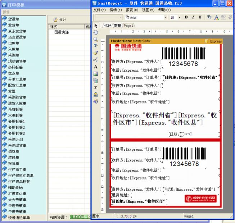
Task: Select the 国通快递 logo image
Action: coord(128,47)
